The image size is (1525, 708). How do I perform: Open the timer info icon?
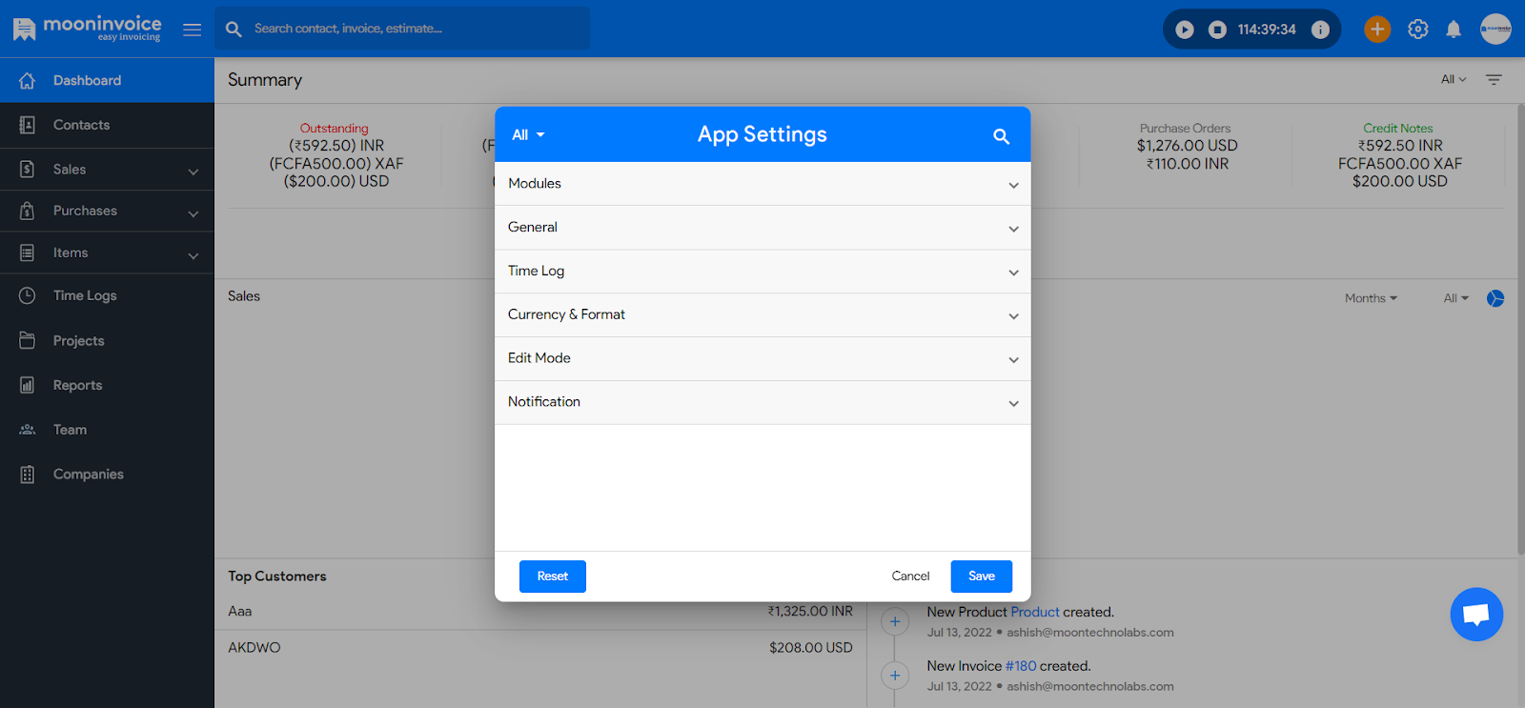point(1320,30)
